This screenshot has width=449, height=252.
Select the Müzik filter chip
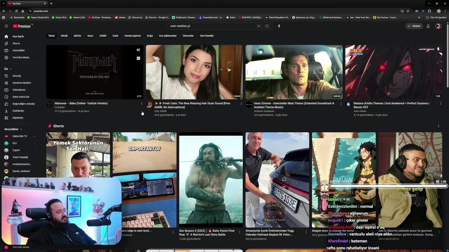coord(64,36)
